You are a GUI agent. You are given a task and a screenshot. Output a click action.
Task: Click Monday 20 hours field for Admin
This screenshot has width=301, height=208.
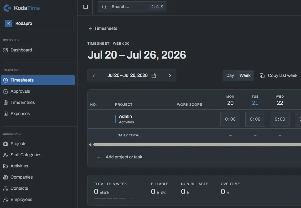point(230,119)
